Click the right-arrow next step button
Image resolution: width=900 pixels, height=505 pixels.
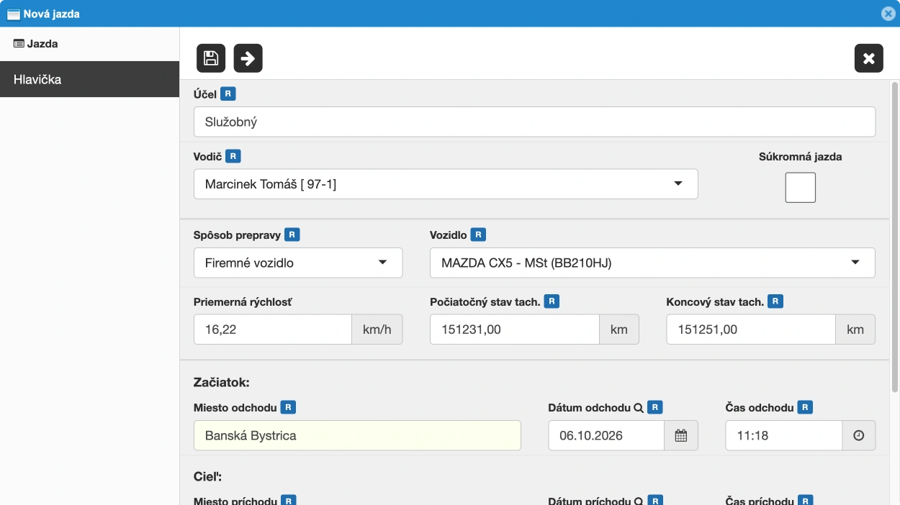click(x=248, y=58)
